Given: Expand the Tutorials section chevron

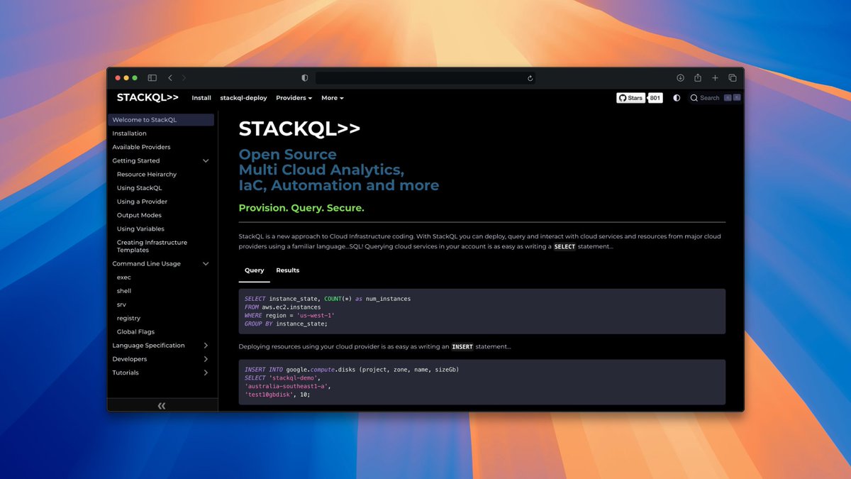Looking at the screenshot, I should [206, 373].
